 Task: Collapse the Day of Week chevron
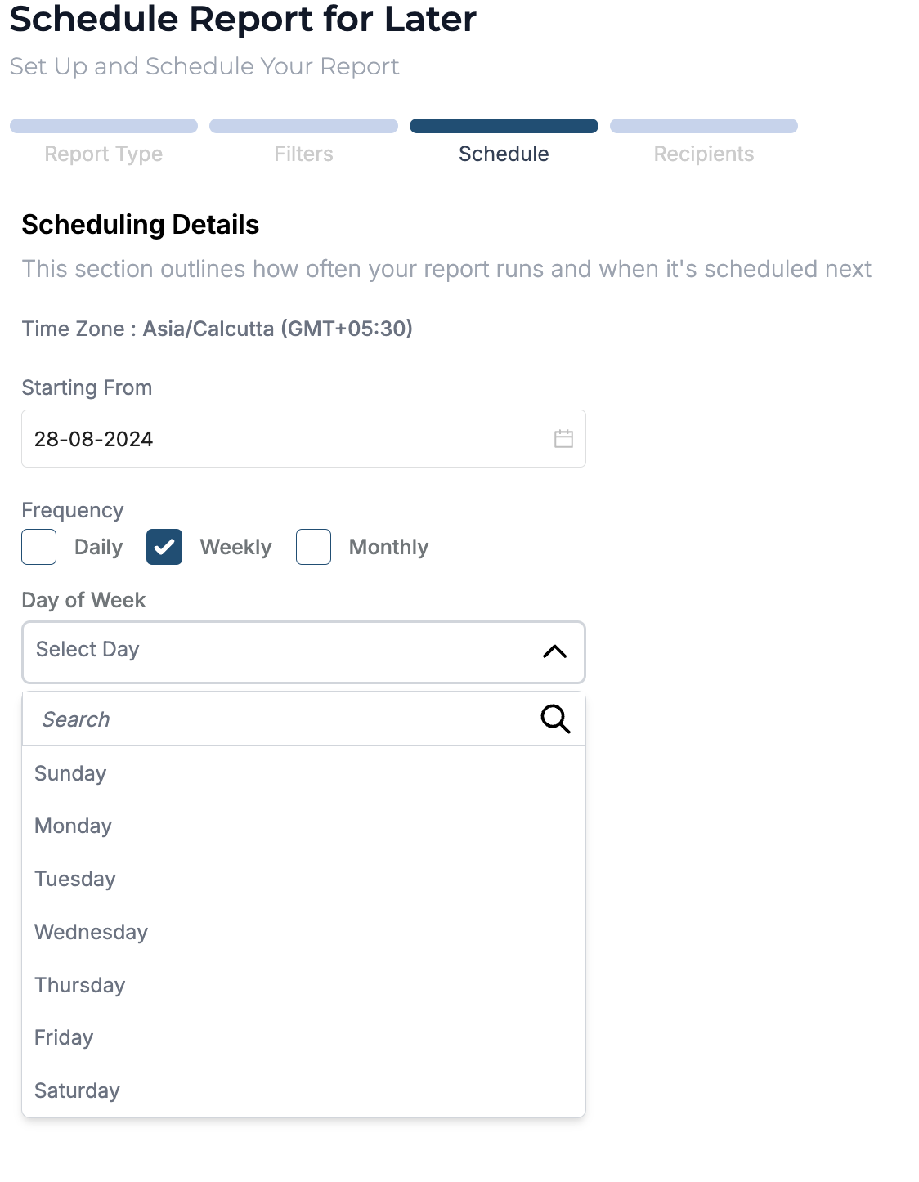tap(554, 651)
